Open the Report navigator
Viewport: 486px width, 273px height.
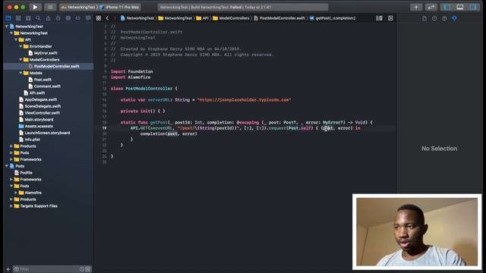coord(88,18)
